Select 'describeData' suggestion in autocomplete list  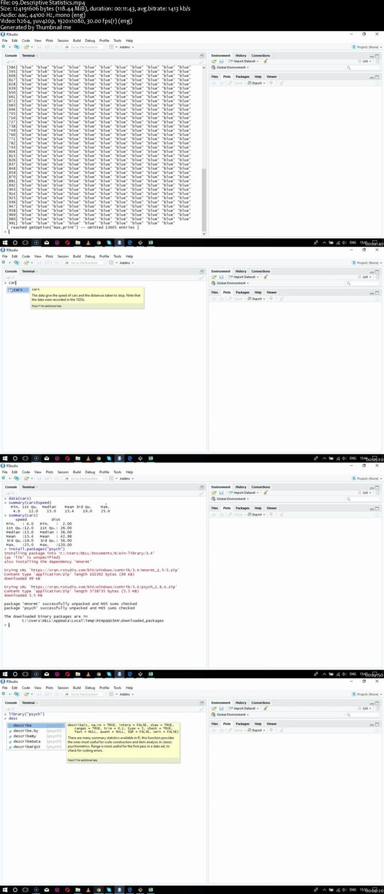pos(36,741)
